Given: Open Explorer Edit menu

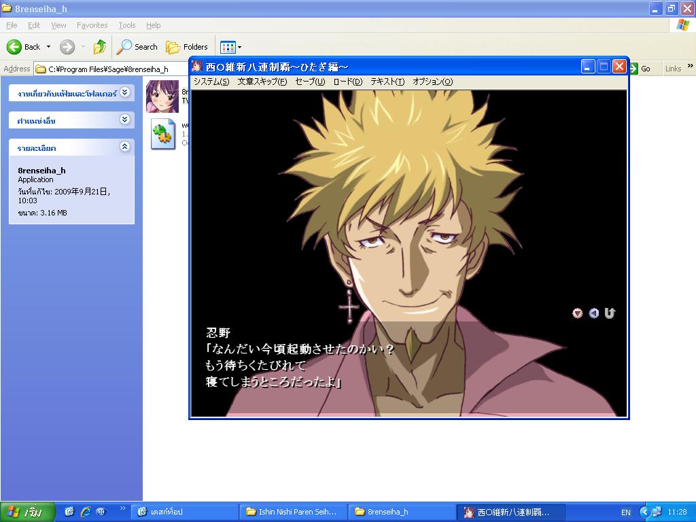Looking at the screenshot, I should (x=34, y=25).
